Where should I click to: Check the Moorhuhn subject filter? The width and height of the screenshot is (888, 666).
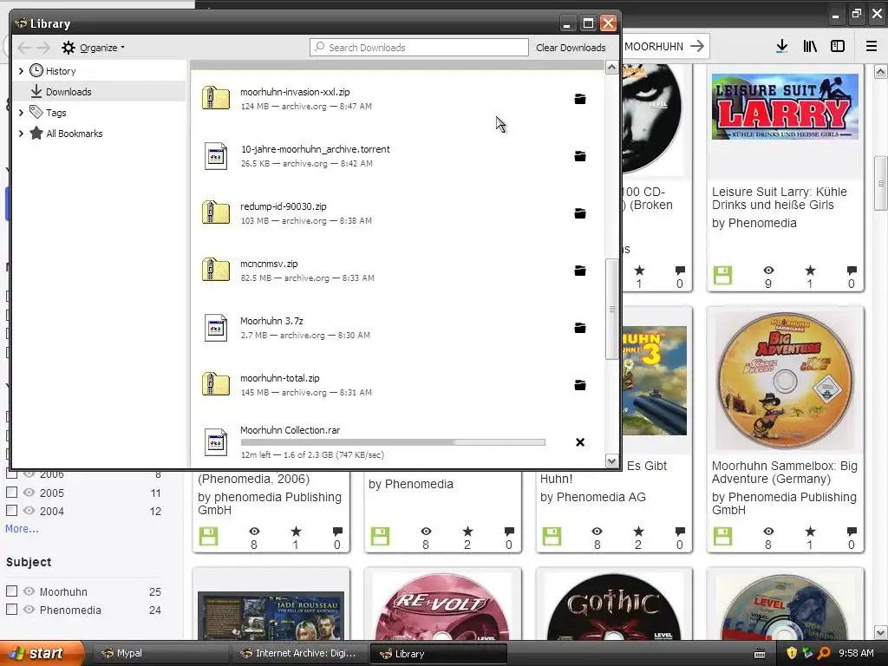coord(11,591)
